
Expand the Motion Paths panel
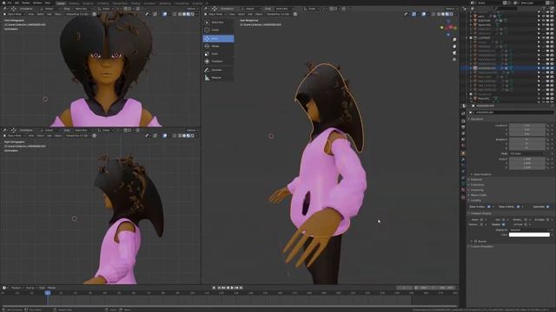[478, 195]
